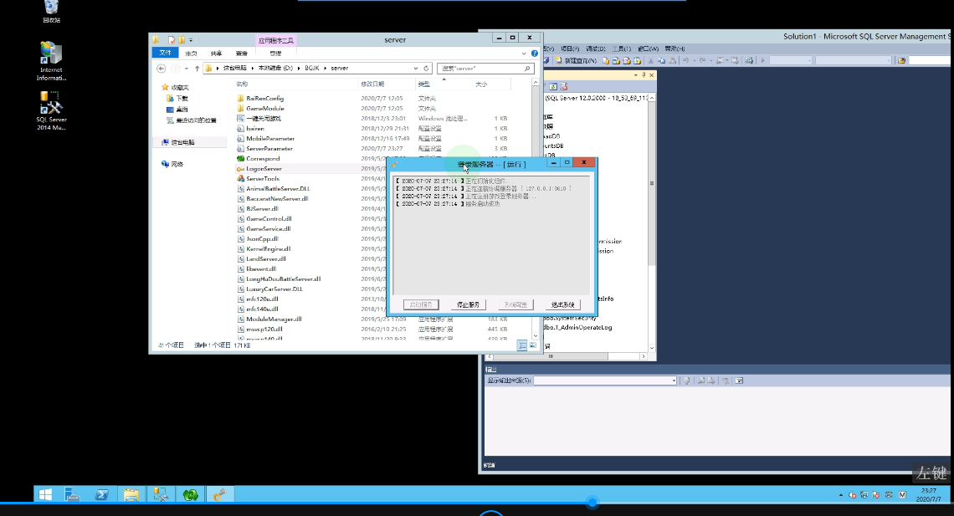Image resolution: width=954 pixels, height=516 pixels.
Task: Switch to the 查看 ribbon tab
Action: pos(241,53)
